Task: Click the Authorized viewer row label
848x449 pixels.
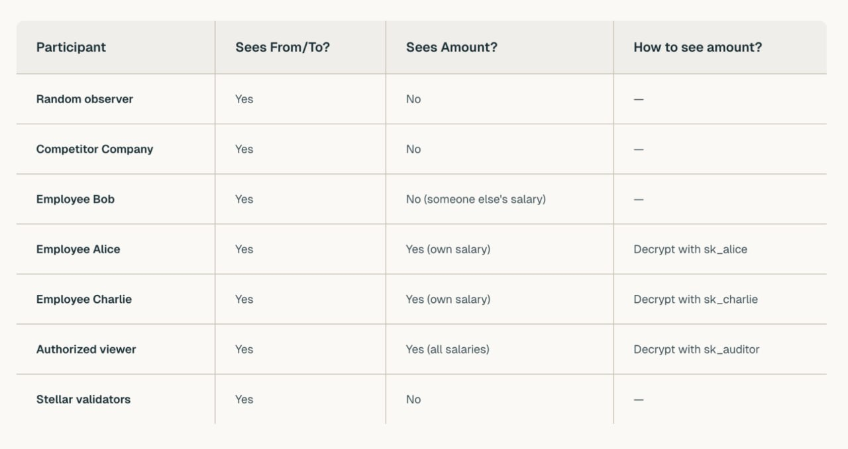Action: tap(86, 349)
